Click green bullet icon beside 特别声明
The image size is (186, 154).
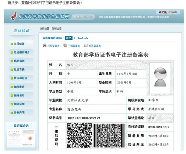click(12, 113)
